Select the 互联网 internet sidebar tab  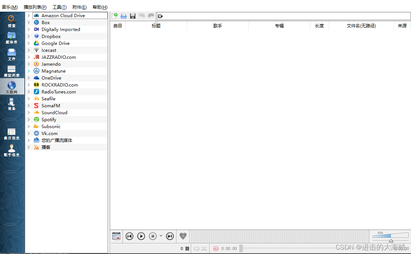12,87
